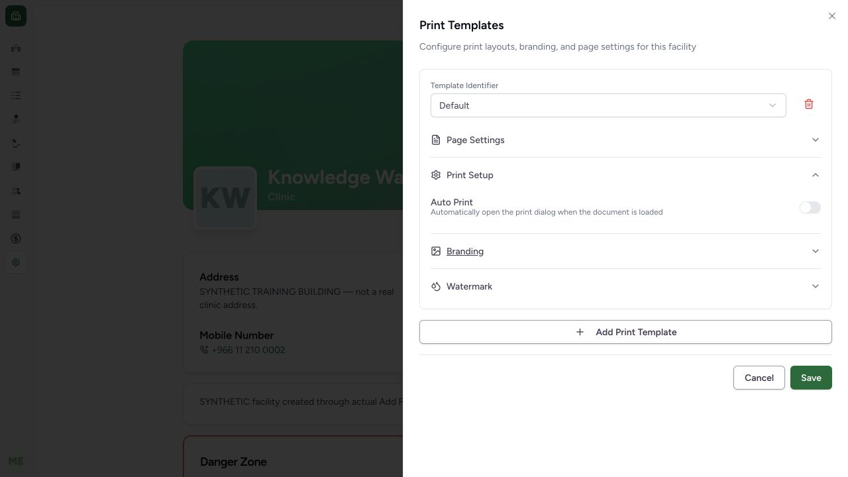Image resolution: width=848 pixels, height=477 pixels.
Task: Delete the Default template with trash icon
Action: (809, 105)
